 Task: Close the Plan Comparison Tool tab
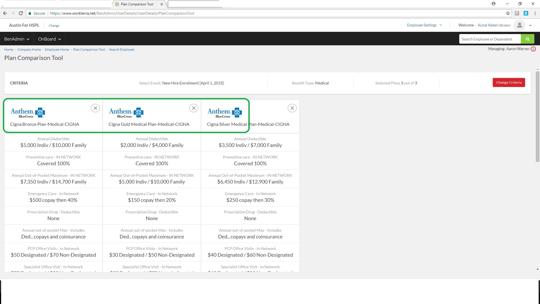[162, 4]
